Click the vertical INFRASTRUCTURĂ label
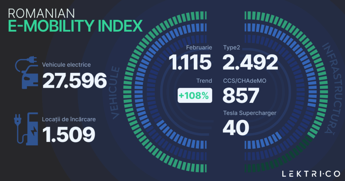Screen dimensions: 345x181 tap(328, 89)
